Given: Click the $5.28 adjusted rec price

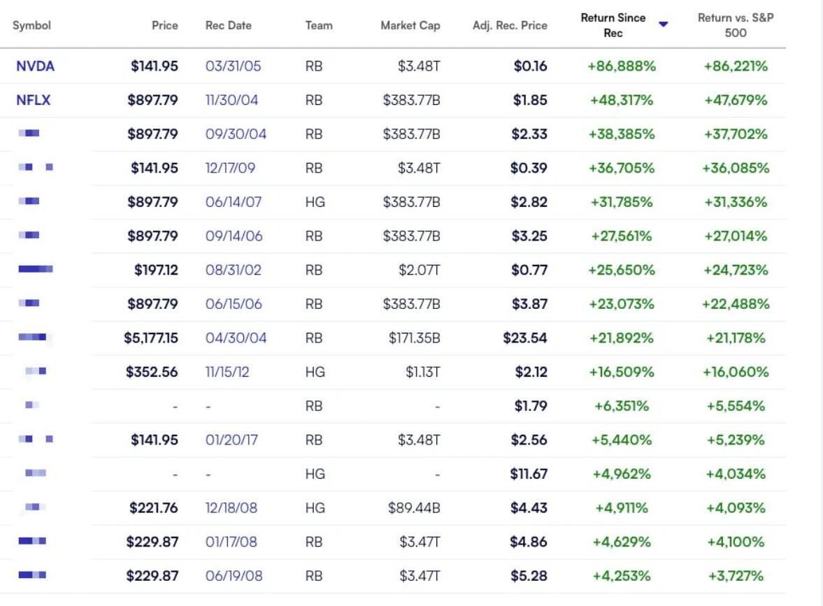Looking at the screenshot, I should pos(529,576).
